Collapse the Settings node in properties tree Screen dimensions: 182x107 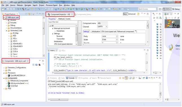point(52,34)
